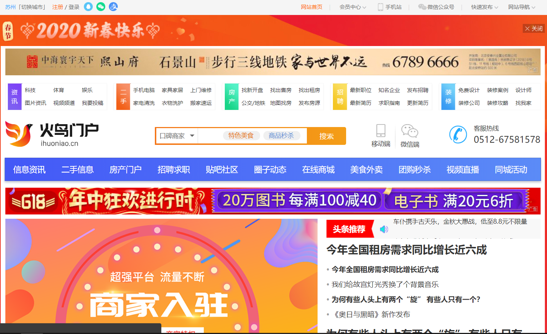Click the WeChat login icon
The height and width of the screenshot is (334, 547).
click(x=101, y=7)
